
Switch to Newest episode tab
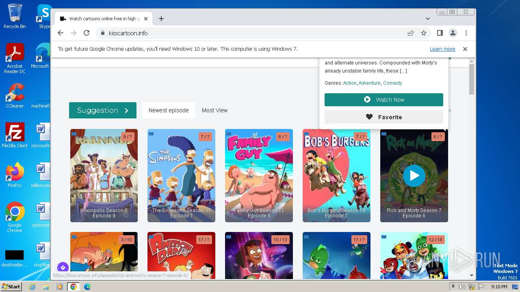(x=169, y=110)
